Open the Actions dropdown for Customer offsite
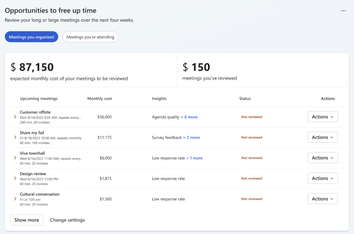Image resolution: width=354 pixels, height=234 pixels. [x=323, y=117]
